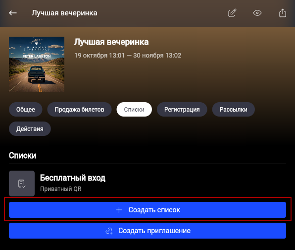The width and height of the screenshot is (295, 250).
Task: Click the large Лучшая вечеринка event title
Action: [111, 42]
